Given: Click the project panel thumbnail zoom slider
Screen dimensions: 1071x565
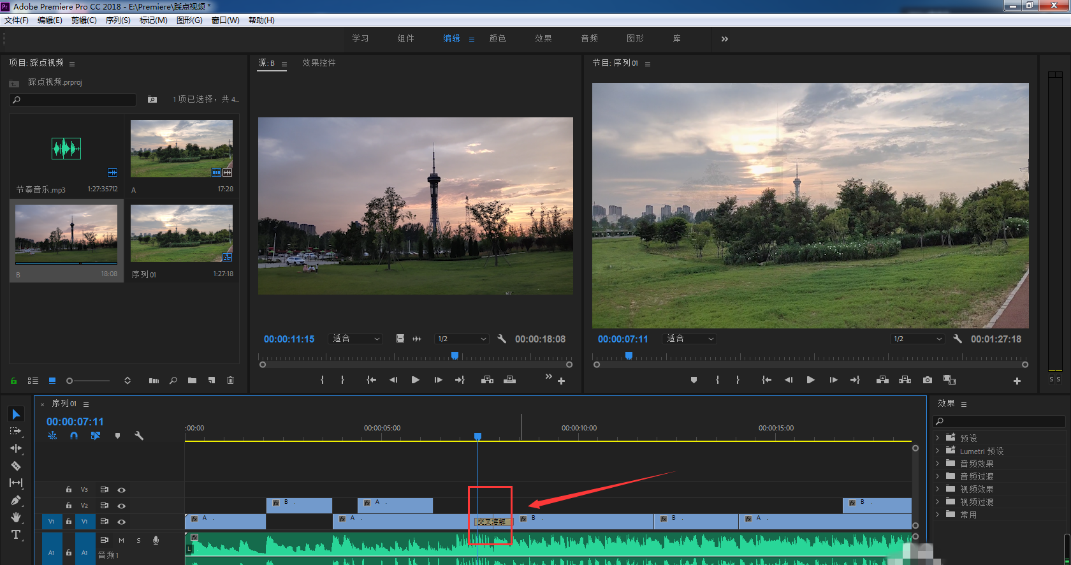Looking at the screenshot, I should pos(70,381).
